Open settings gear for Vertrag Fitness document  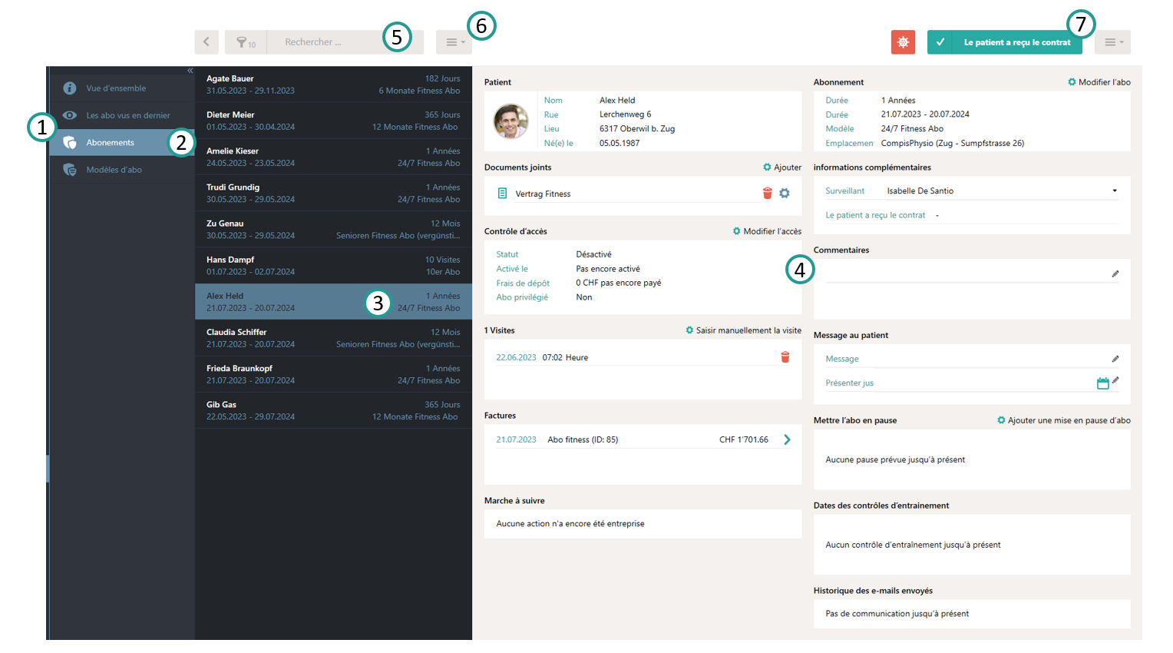point(785,194)
